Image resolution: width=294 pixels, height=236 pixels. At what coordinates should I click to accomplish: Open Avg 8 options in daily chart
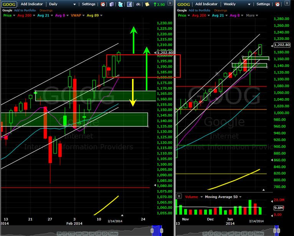pyautogui.click(x=68, y=16)
